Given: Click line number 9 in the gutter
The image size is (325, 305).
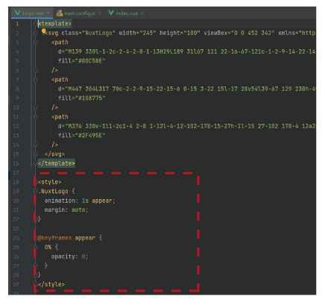Looking at the screenshot, I should tap(17, 98).
